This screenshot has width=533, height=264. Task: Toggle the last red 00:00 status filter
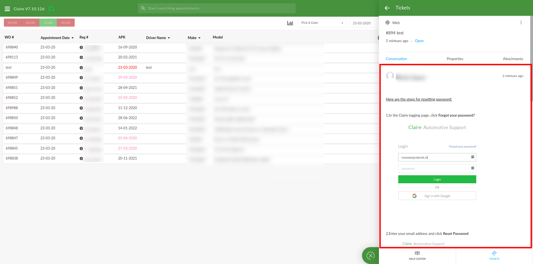point(66,23)
